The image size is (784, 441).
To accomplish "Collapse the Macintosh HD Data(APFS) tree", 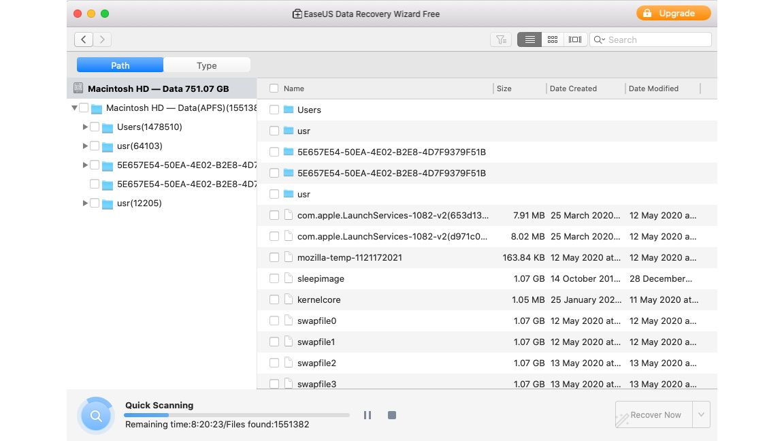I will (x=74, y=108).
